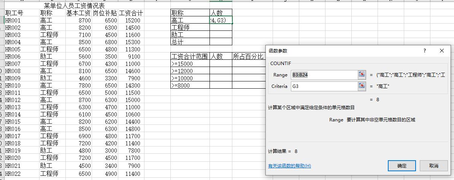
Task: Select the 高工 cell in summary table
Action: point(190,20)
